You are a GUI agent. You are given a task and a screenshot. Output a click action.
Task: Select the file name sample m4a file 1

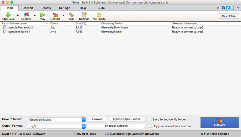point(19,31)
